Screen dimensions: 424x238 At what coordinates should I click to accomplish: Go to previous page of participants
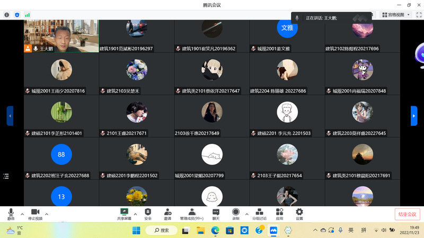point(10,116)
